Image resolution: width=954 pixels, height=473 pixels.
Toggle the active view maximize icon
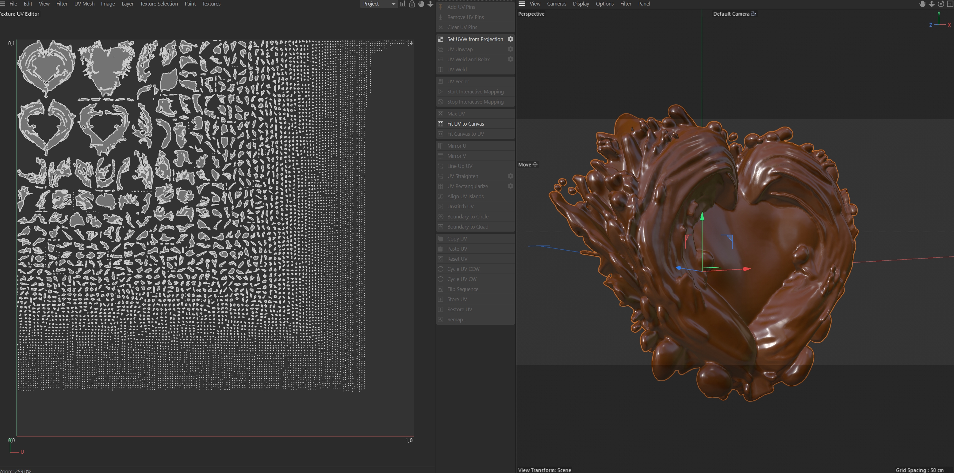point(950,4)
